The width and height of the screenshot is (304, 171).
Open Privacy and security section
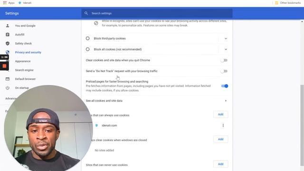(28, 52)
